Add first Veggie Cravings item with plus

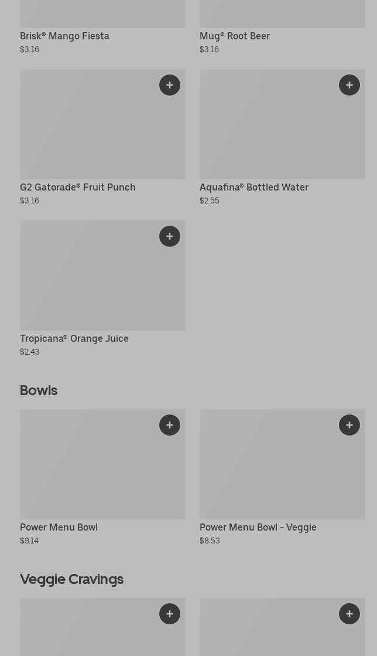point(170,614)
